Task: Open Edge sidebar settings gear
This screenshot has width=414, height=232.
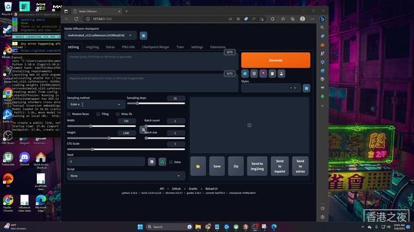Action: point(322,217)
